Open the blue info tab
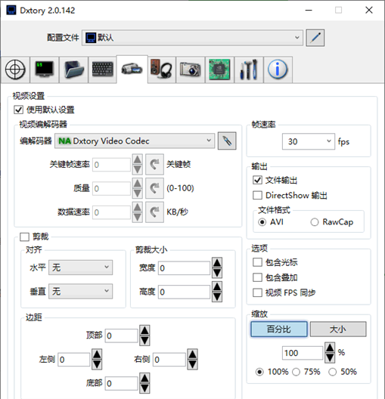Image resolution: width=385 pixels, height=399 pixels. (278, 70)
